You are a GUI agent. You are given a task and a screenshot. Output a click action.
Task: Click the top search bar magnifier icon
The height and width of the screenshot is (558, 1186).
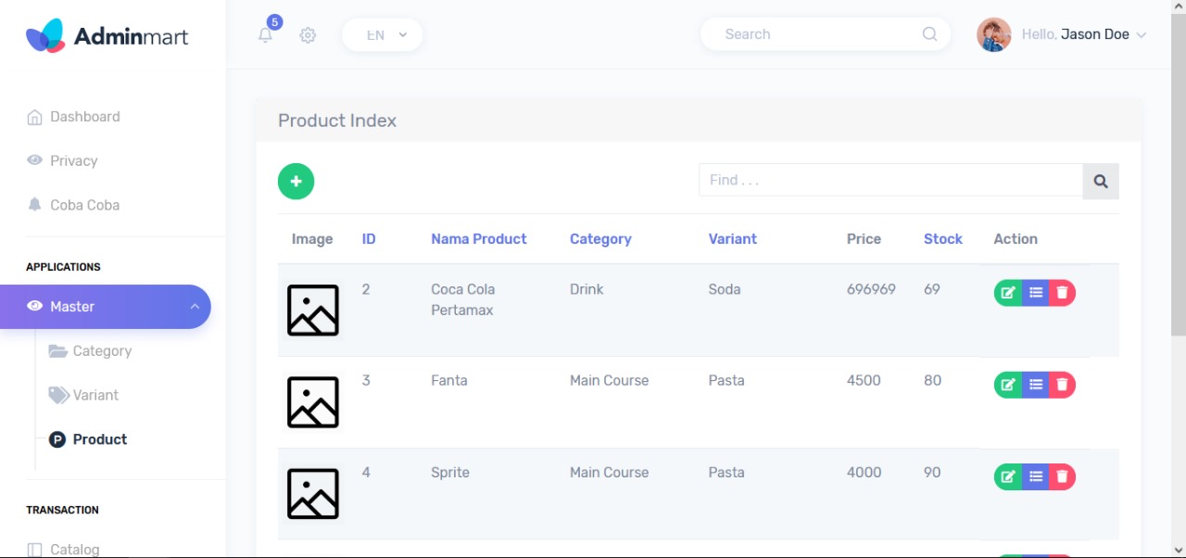[930, 34]
